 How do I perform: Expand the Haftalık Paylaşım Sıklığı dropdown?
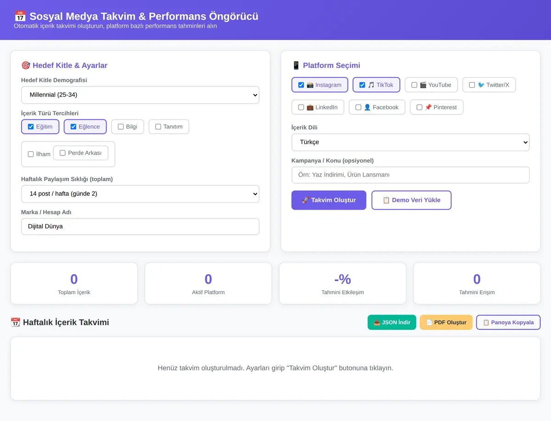click(x=140, y=194)
